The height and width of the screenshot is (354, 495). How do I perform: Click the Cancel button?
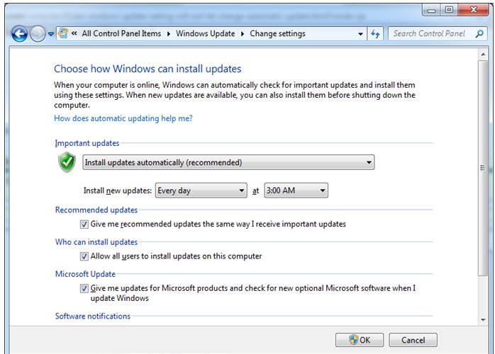pos(413,340)
